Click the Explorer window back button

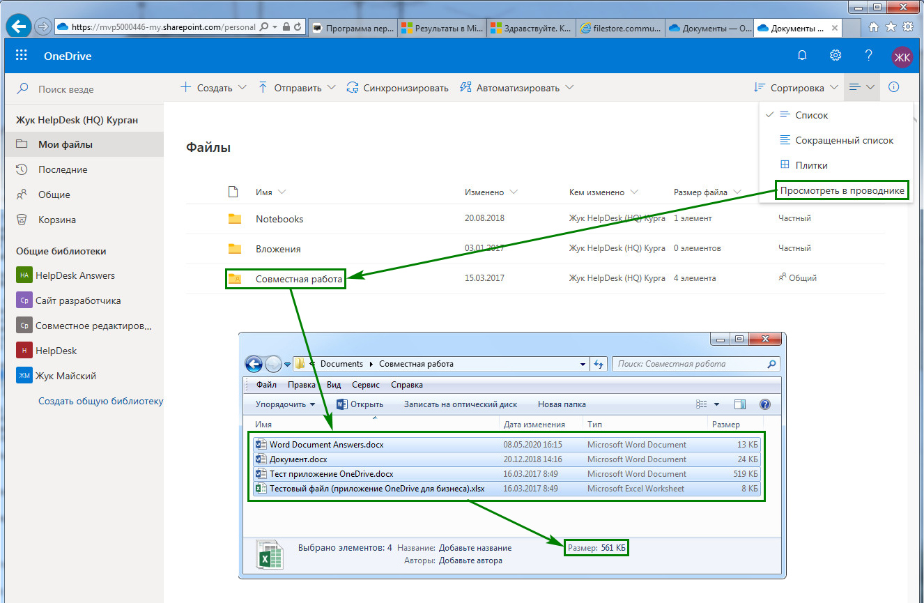pos(254,364)
